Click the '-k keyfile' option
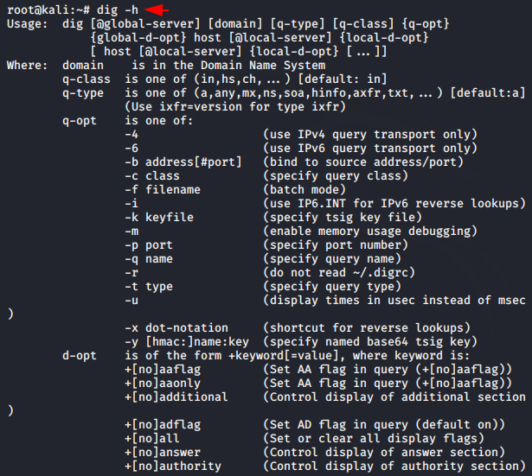Viewport: 532px width, 476px height. pos(159,218)
